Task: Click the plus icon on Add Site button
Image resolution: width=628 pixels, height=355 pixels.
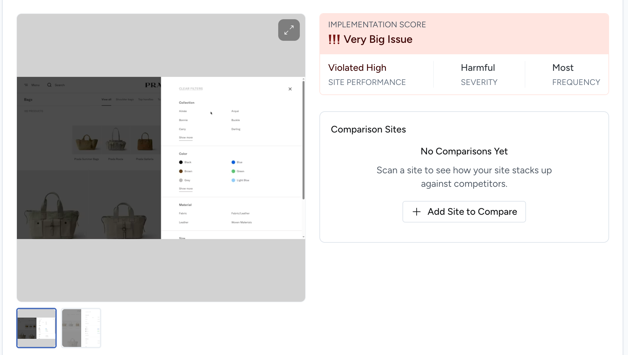Action: pos(417,212)
